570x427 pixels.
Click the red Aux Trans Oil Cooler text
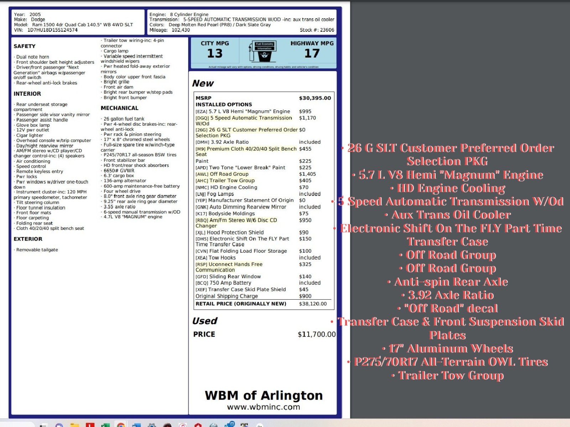pos(448,215)
